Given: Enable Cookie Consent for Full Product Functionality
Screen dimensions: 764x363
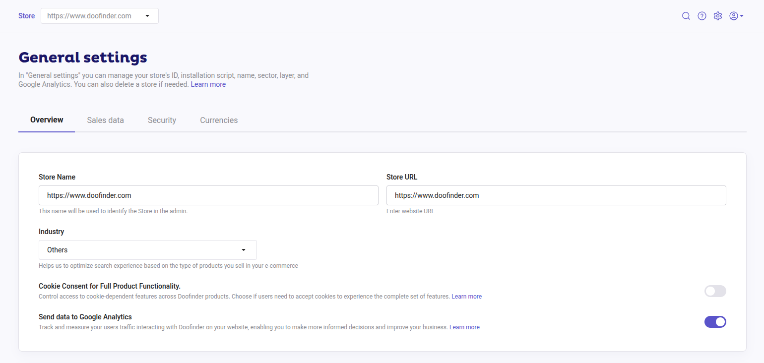Looking at the screenshot, I should pyautogui.click(x=715, y=291).
